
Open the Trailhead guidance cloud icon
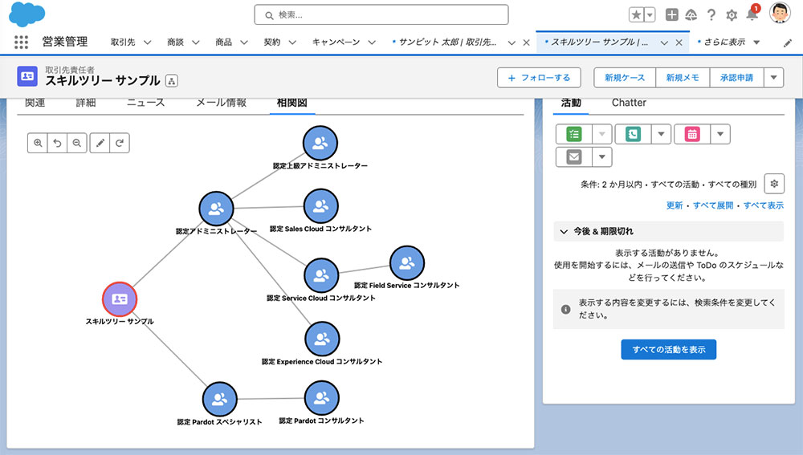(x=691, y=14)
